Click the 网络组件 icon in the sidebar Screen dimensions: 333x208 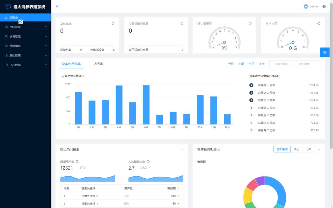6,46
